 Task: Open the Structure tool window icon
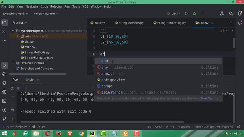(4, 32)
